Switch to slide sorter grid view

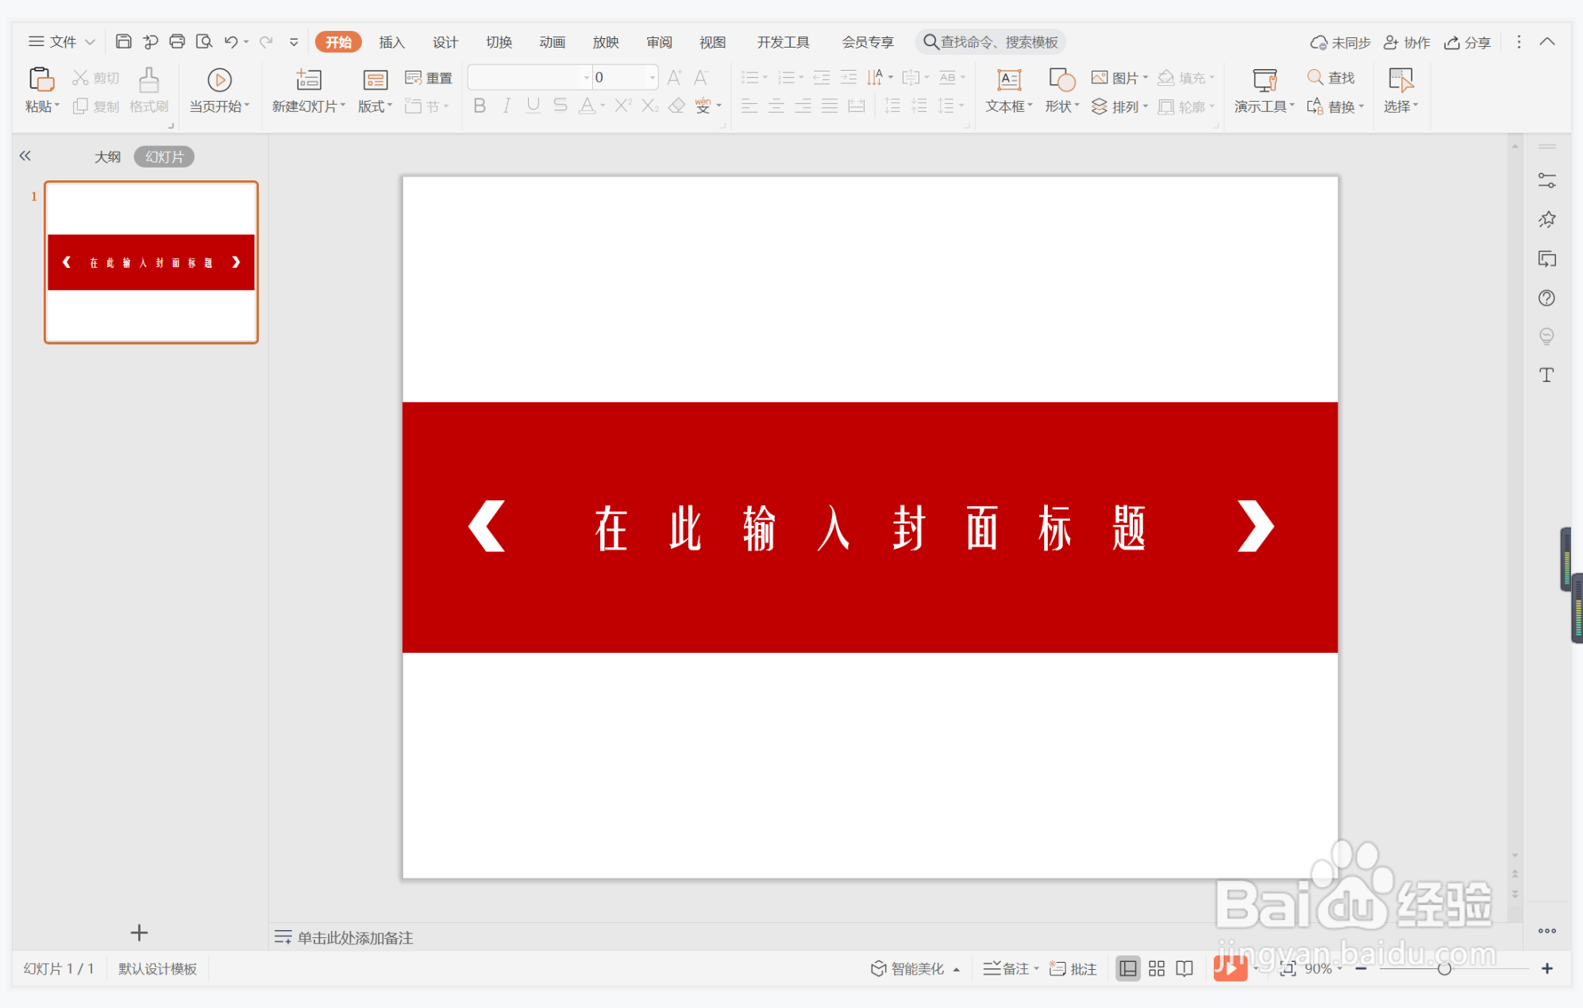[1157, 968]
